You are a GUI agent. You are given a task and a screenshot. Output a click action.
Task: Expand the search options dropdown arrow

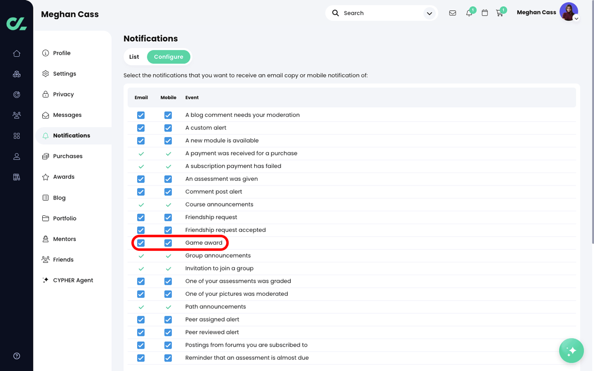coord(429,13)
